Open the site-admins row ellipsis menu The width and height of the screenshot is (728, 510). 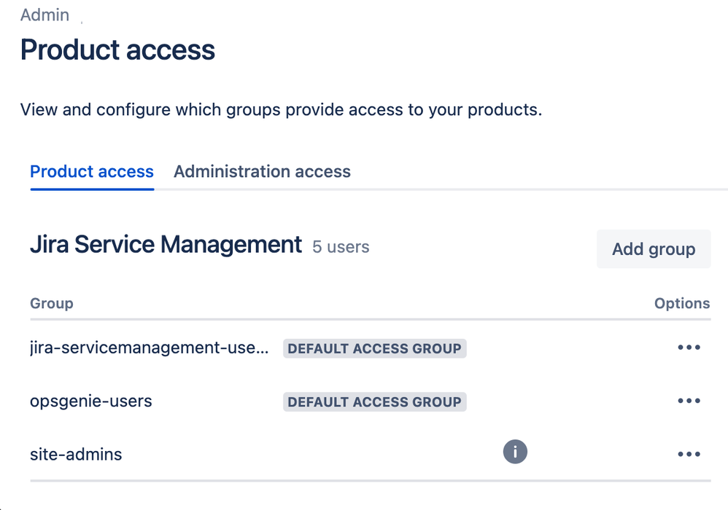click(689, 454)
